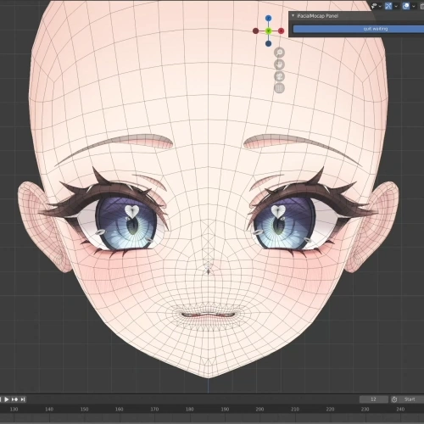Play the animation in timeline
Viewport: 424px width, 424px height.
7,399
